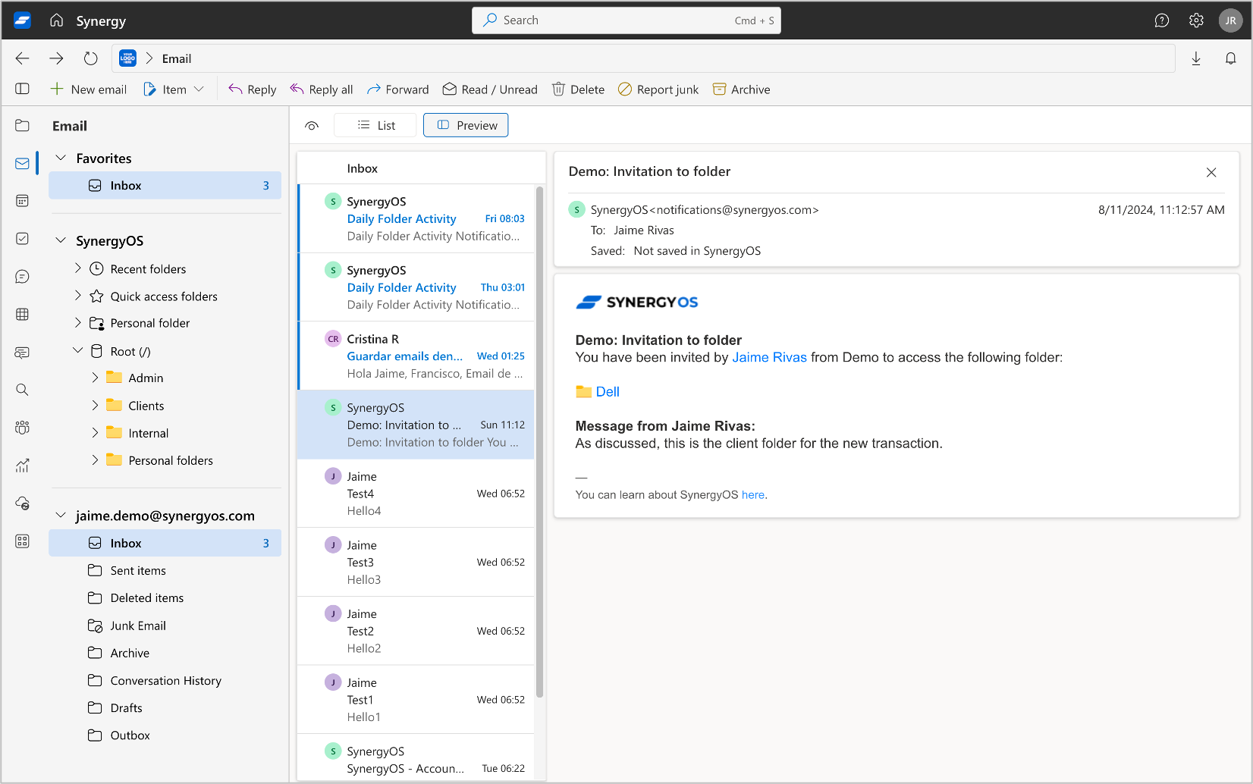Viewport: 1253px width, 784px height.
Task: Open Fri 08:03 Daily Folder Activity email
Action: point(416,218)
